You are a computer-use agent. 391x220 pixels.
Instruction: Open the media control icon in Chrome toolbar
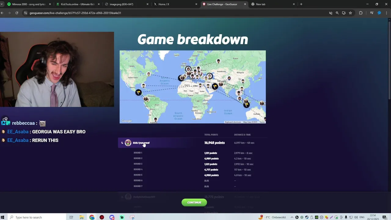[372, 13]
